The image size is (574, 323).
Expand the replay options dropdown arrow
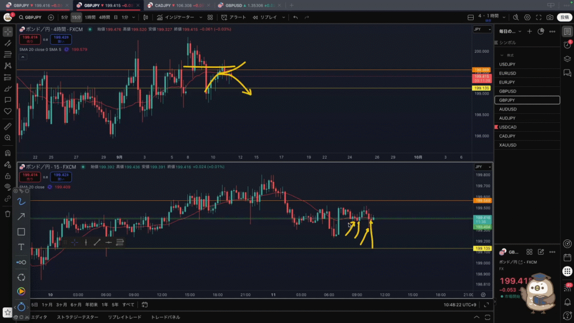tap(283, 17)
